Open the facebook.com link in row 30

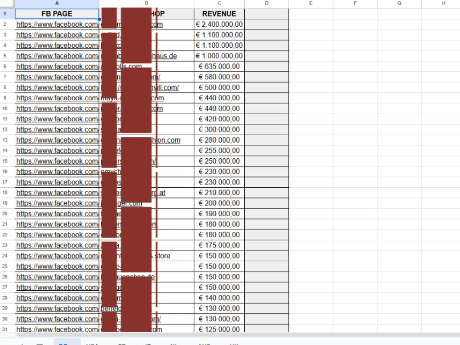[57, 319]
